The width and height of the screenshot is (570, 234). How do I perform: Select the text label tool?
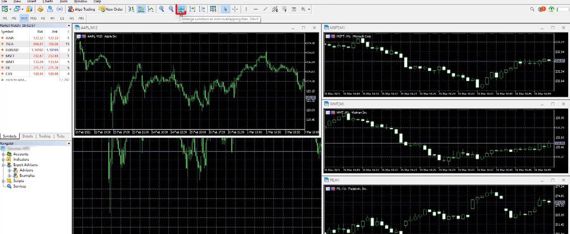tap(294, 9)
